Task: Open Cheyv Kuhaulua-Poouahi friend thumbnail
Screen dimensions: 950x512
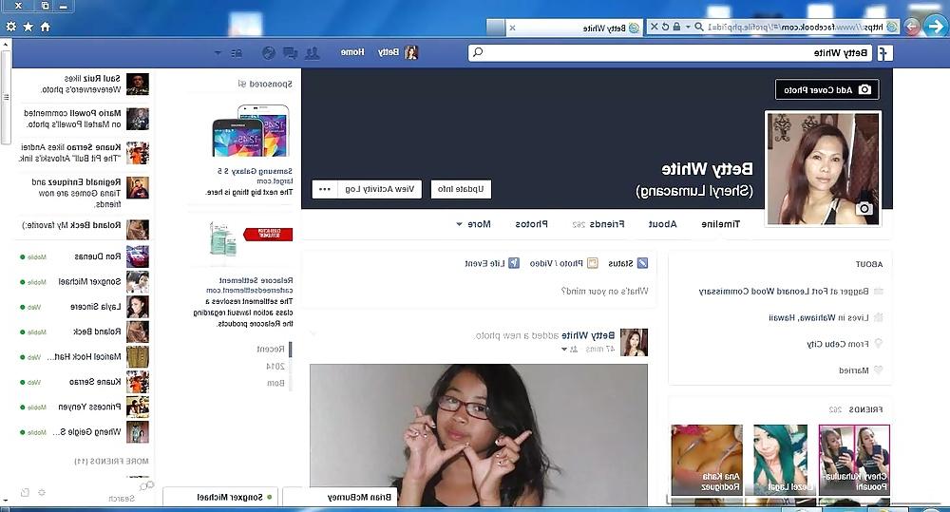Action: coord(854,460)
